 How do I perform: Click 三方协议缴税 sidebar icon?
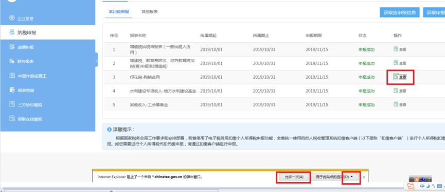click(12, 104)
